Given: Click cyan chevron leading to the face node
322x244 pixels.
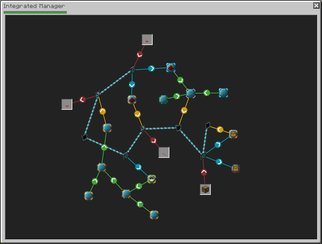Looking at the screenshot, I should click(x=138, y=167).
